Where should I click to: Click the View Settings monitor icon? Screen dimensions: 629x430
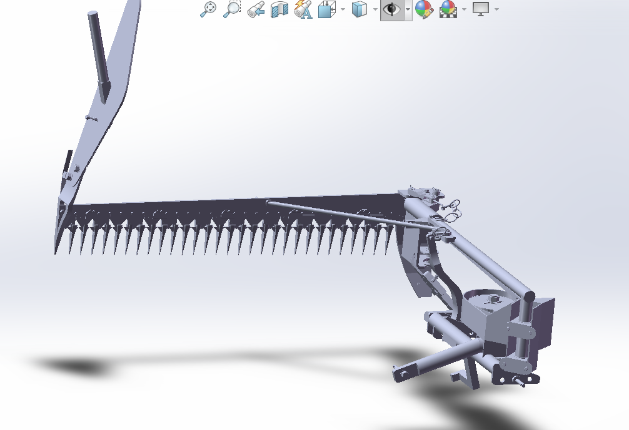481,9
